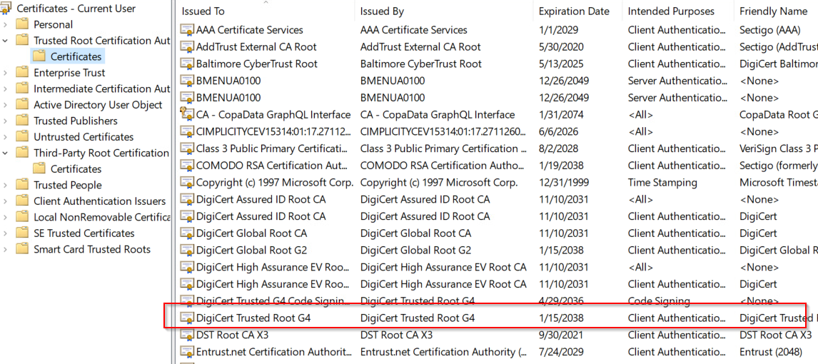
Task: Click the expiration date 1/1/2029
Action: [x=557, y=30]
